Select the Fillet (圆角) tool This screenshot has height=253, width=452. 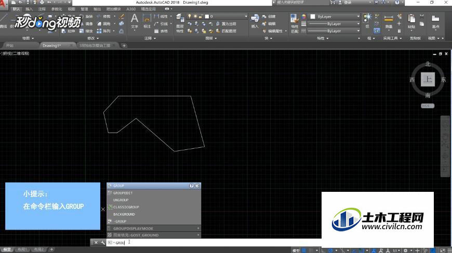104,24
